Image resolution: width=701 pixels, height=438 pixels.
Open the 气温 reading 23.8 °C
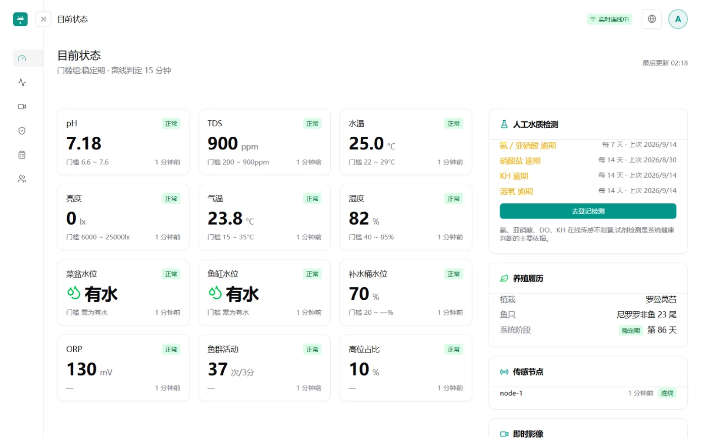(231, 218)
